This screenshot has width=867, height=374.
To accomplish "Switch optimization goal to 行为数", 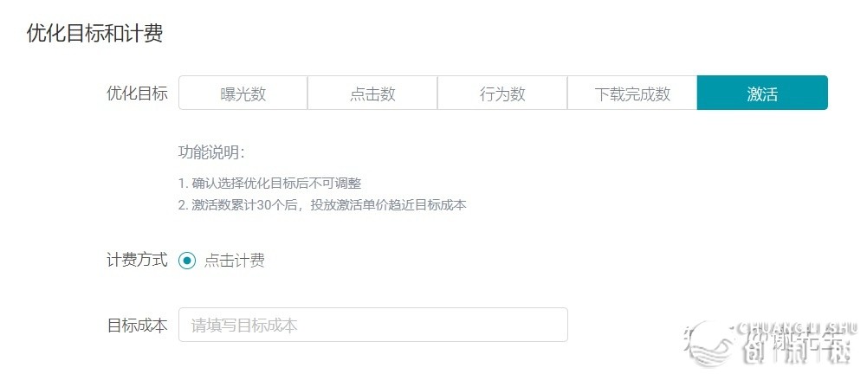I will tap(502, 93).
